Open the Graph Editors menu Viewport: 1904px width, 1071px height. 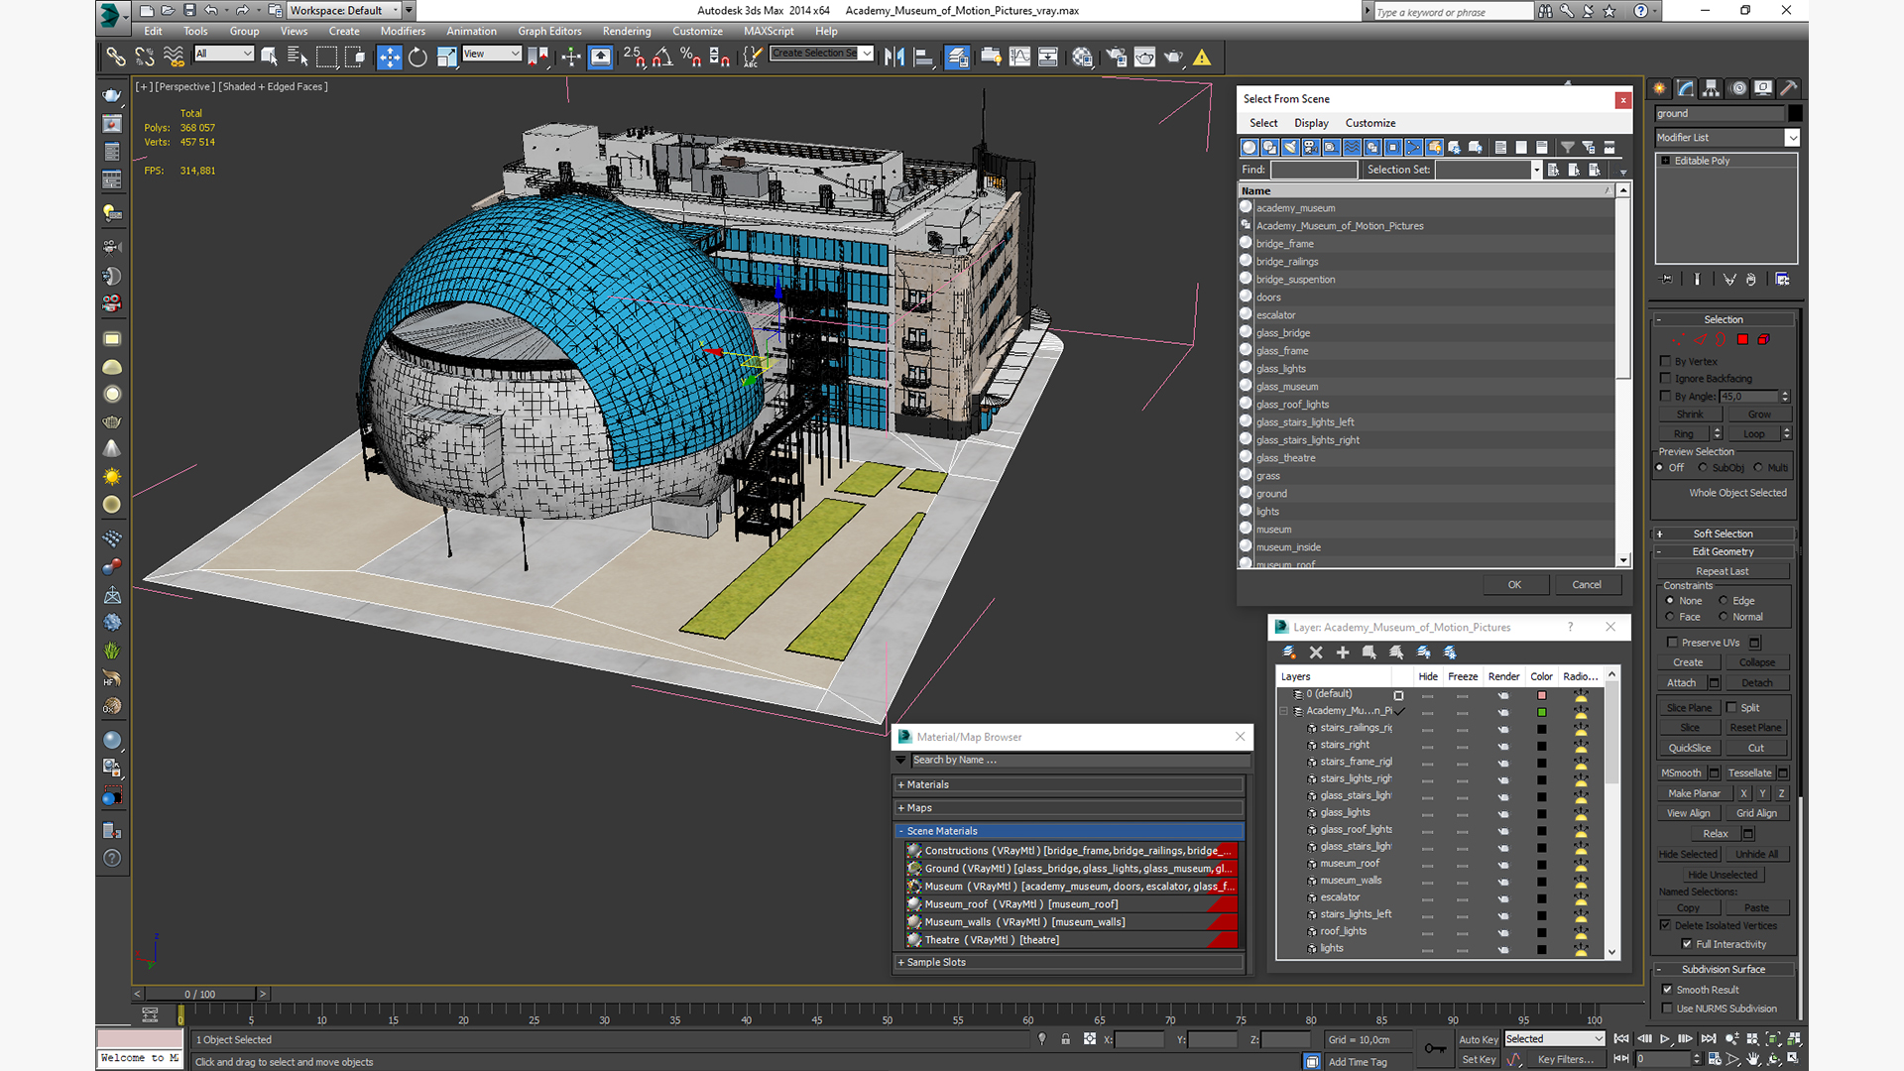click(x=549, y=31)
